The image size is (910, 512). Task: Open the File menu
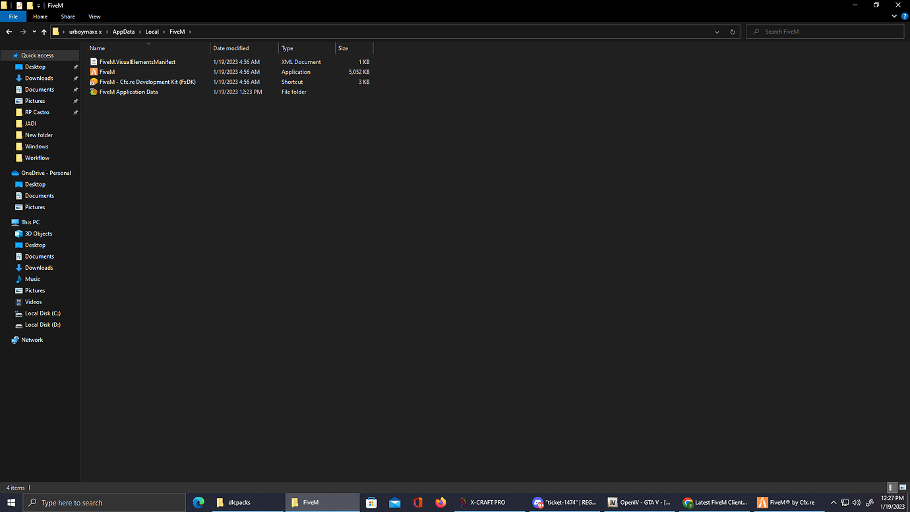coord(13,16)
